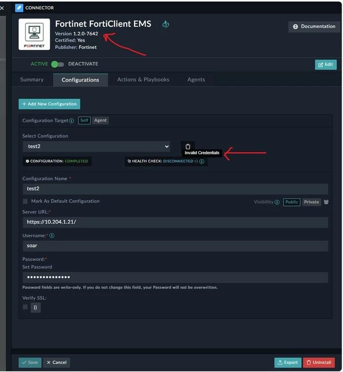Click the Fortinet connector logo thumbnail
This screenshot has height=372, width=343.
click(34, 34)
